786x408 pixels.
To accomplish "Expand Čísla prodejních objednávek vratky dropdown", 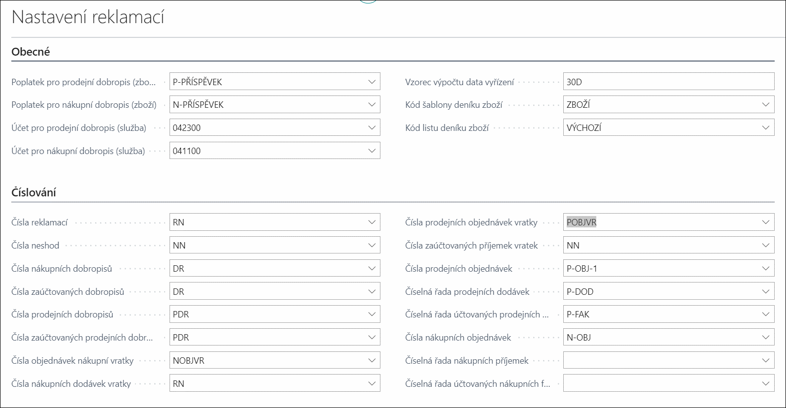I will click(x=765, y=222).
